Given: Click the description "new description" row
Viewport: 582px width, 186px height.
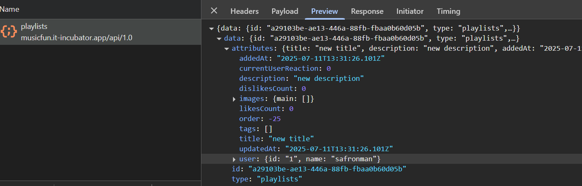Looking at the screenshot, I should pos(301,79).
